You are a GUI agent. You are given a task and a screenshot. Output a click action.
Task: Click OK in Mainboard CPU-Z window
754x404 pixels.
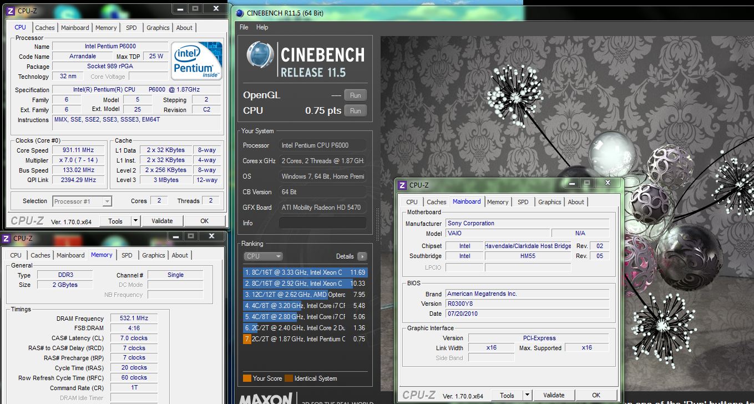tap(596, 396)
